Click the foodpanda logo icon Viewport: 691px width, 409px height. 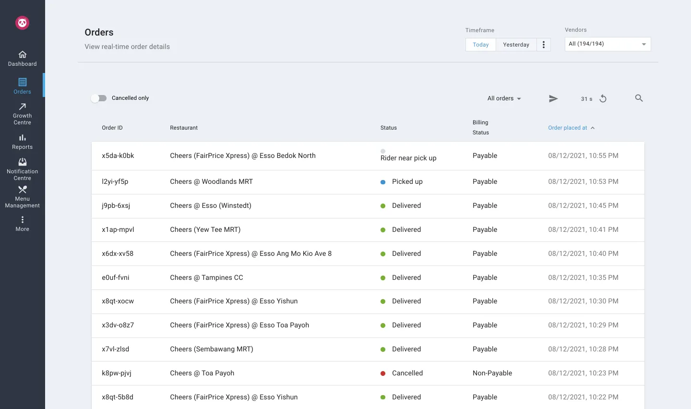click(22, 23)
